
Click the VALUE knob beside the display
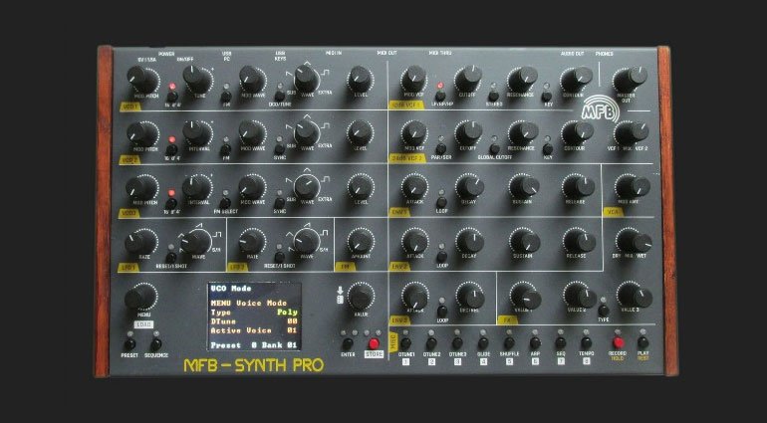(361, 295)
